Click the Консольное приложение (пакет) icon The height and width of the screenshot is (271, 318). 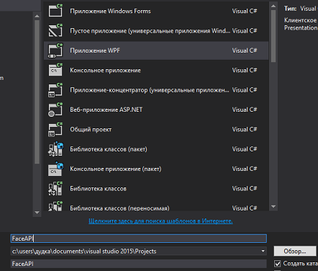point(55,169)
